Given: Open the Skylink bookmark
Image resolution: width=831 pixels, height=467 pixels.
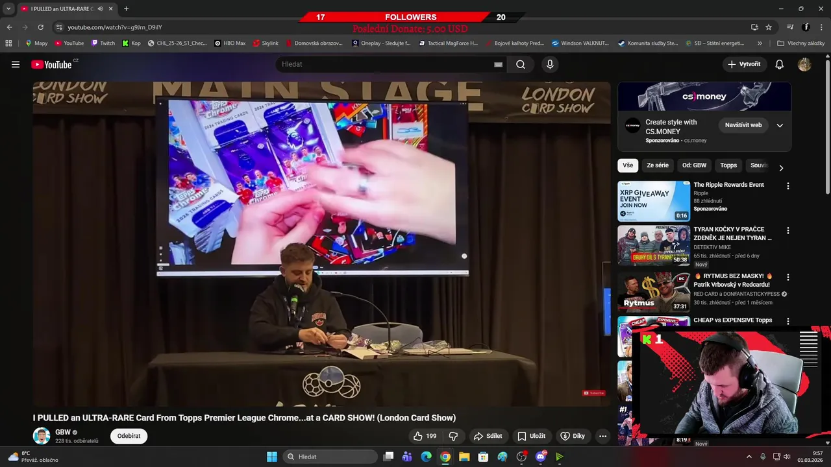Looking at the screenshot, I should (266, 43).
